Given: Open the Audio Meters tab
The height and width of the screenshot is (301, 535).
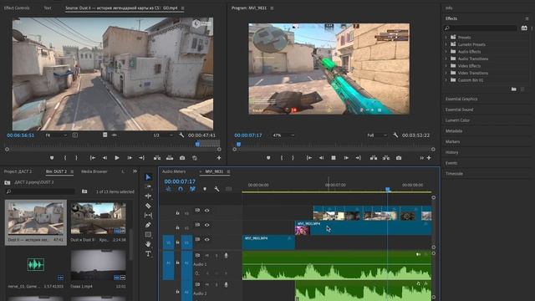Looking at the screenshot, I should click(174, 171).
